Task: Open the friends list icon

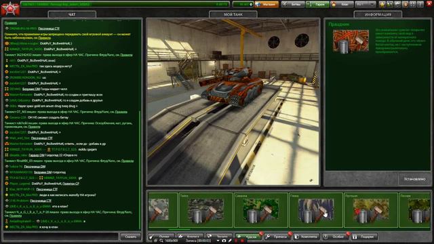Action: (x=390, y=4)
